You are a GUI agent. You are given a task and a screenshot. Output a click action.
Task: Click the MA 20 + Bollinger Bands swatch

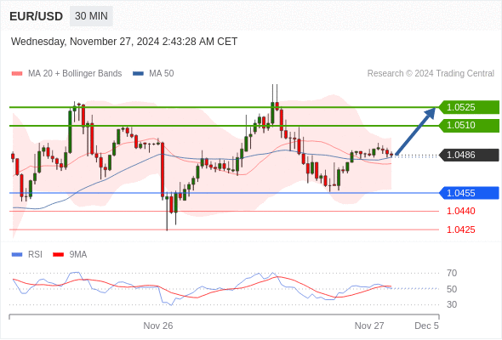[17, 74]
